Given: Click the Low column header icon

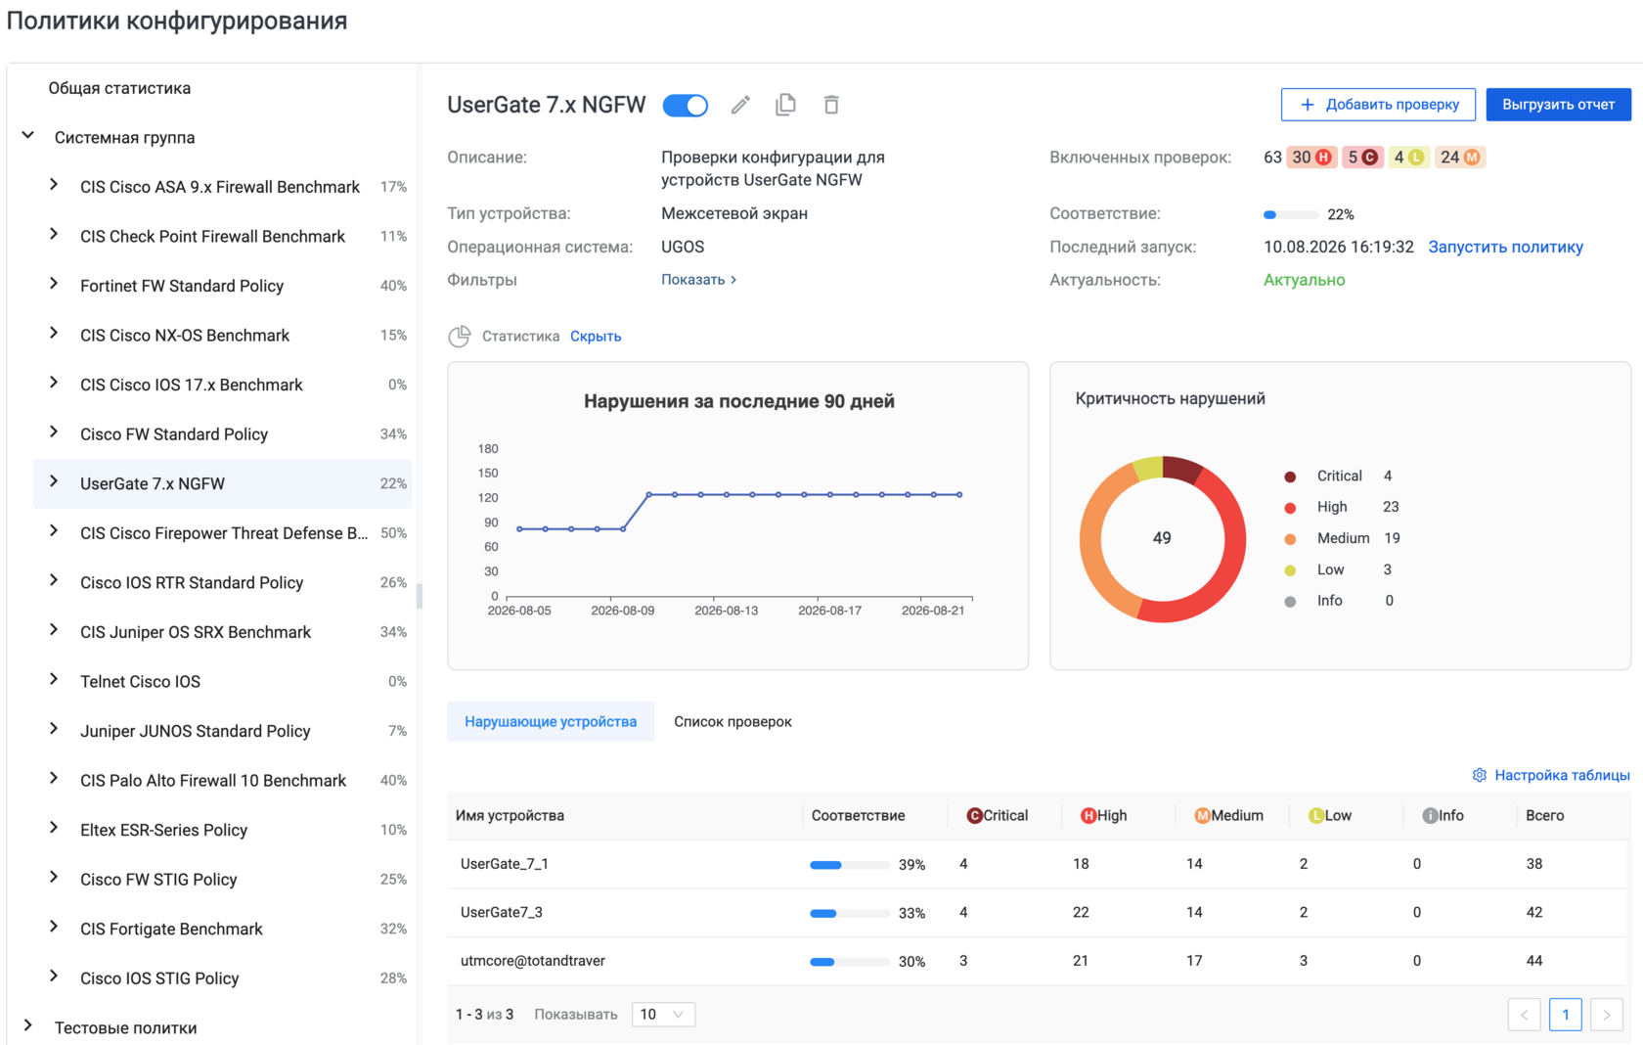Looking at the screenshot, I should pyautogui.click(x=1316, y=816).
